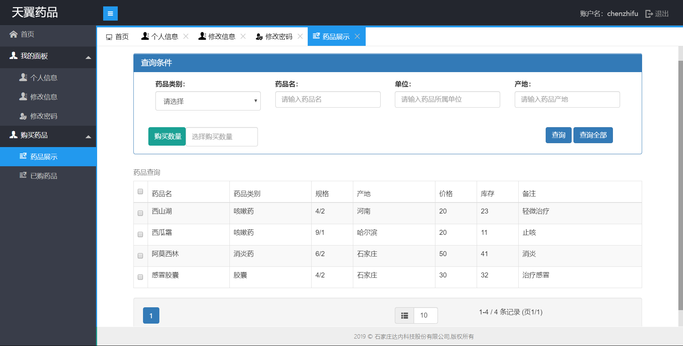Viewport: 683px width, 346px height.
Task: Click the 修改密码 icon in the sidebar
Action: point(23,116)
